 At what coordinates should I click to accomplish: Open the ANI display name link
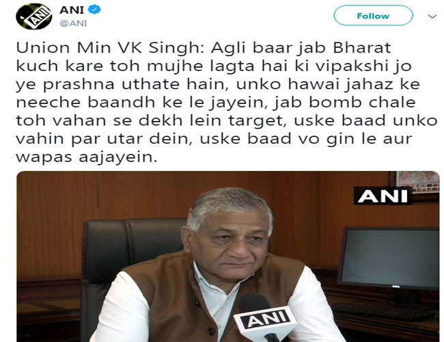tap(72, 10)
